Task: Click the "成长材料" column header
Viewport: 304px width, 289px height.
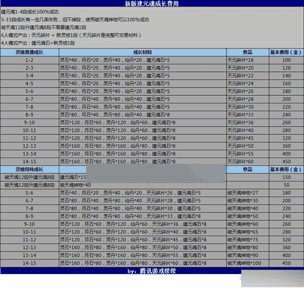Action: click(142, 52)
